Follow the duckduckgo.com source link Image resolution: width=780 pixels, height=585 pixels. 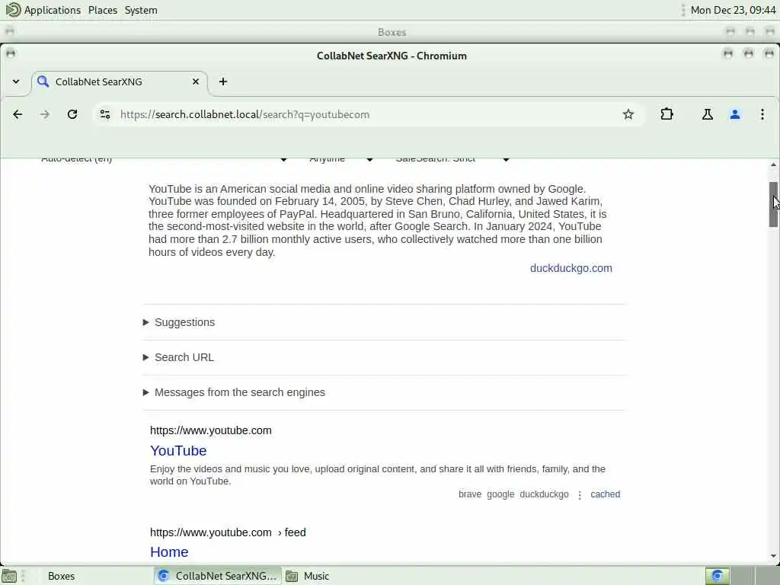tap(571, 268)
